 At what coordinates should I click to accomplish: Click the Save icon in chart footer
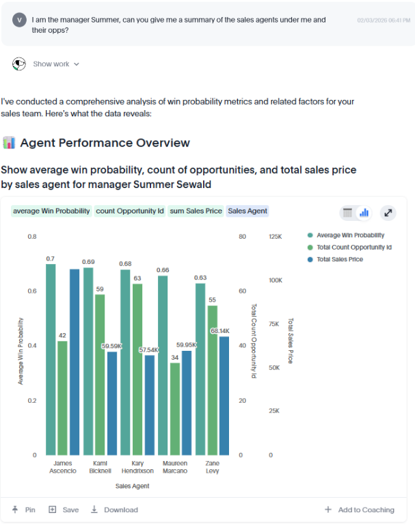pos(53,510)
